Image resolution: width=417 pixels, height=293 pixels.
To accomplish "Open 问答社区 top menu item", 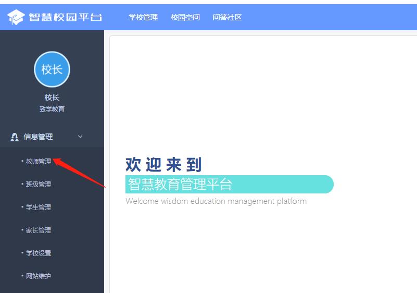I will (227, 17).
